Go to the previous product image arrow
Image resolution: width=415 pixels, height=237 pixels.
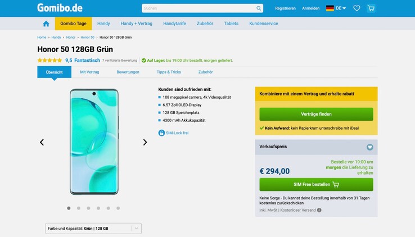pyautogui.click(x=42, y=143)
